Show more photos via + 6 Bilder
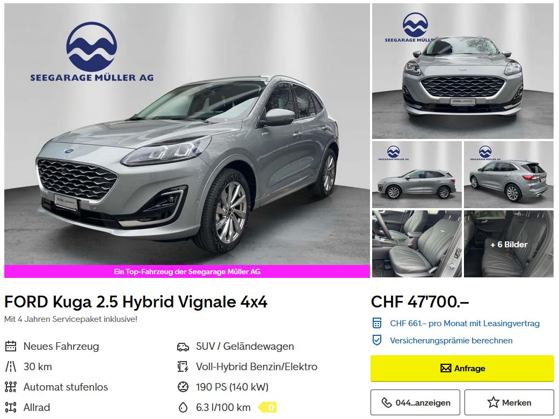Image resolution: width=559 pixels, height=419 pixels. 509,244
